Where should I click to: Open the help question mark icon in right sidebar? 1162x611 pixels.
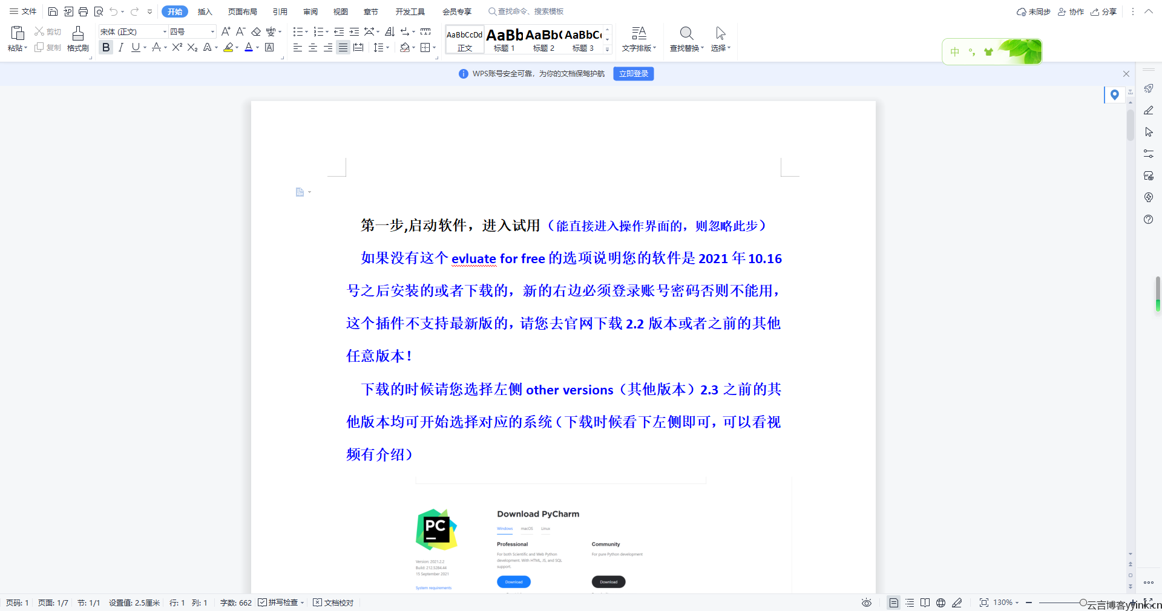pos(1148,220)
